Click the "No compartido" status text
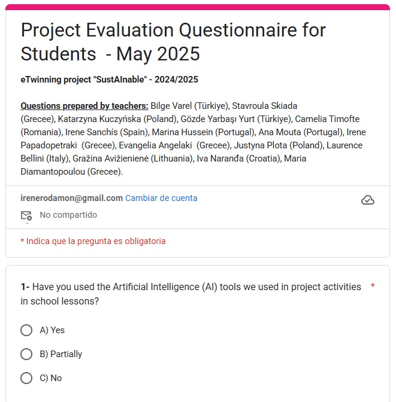The height and width of the screenshot is (402, 396). pyautogui.click(x=68, y=215)
